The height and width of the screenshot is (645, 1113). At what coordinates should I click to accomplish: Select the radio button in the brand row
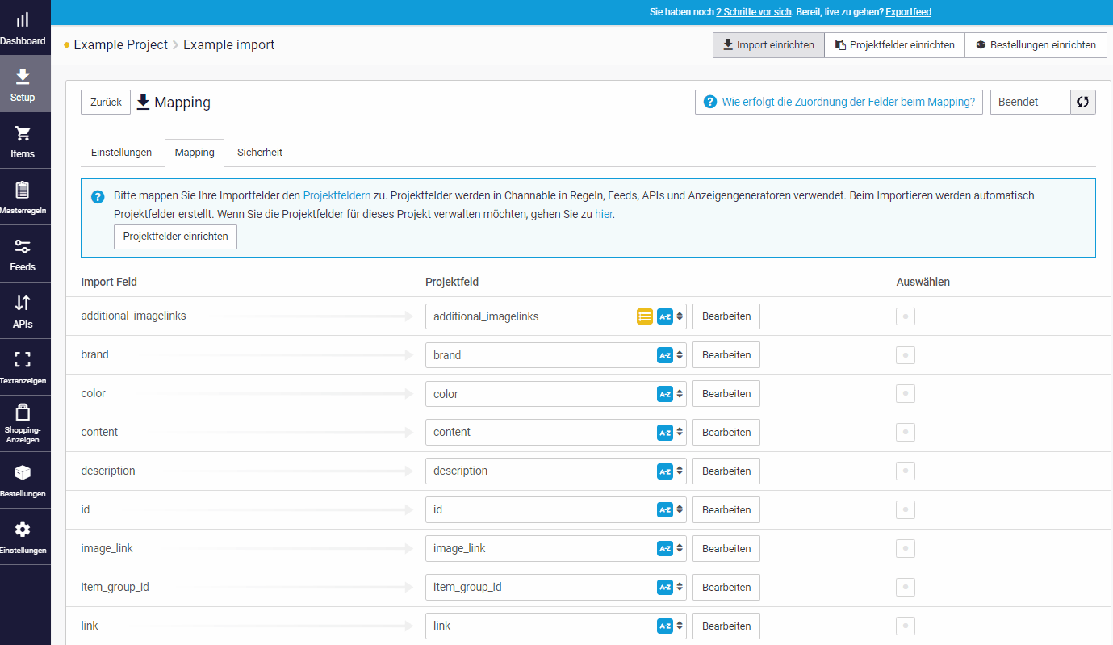[x=905, y=354]
